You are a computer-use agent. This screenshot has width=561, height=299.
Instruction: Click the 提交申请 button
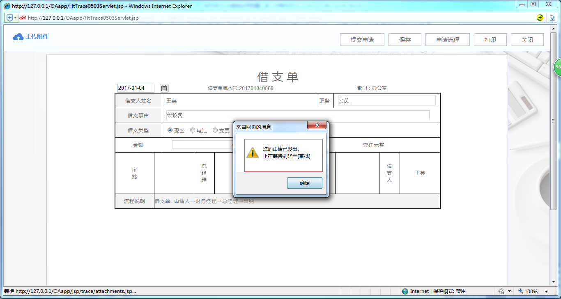click(x=362, y=40)
